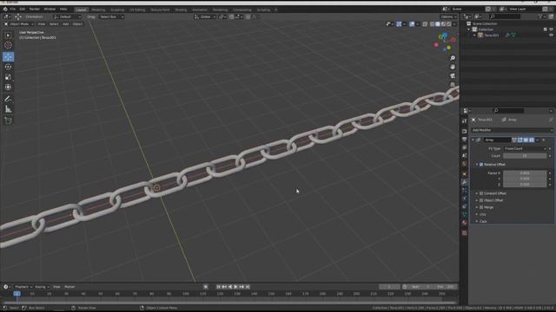Screen dimensions: 556x312
Task: Jump to the timeline start frame
Action: pos(218,287)
